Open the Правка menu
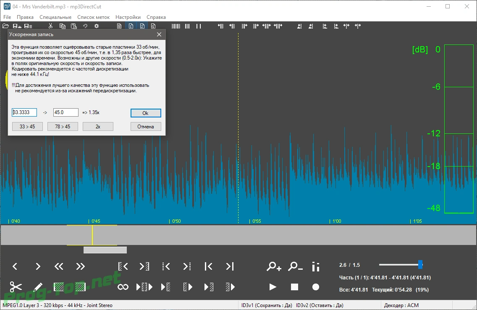The width and height of the screenshot is (477, 310). point(25,17)
